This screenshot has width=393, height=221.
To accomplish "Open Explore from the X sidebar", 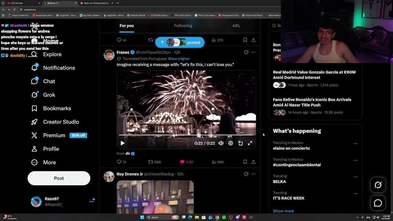I will (46, 54).
